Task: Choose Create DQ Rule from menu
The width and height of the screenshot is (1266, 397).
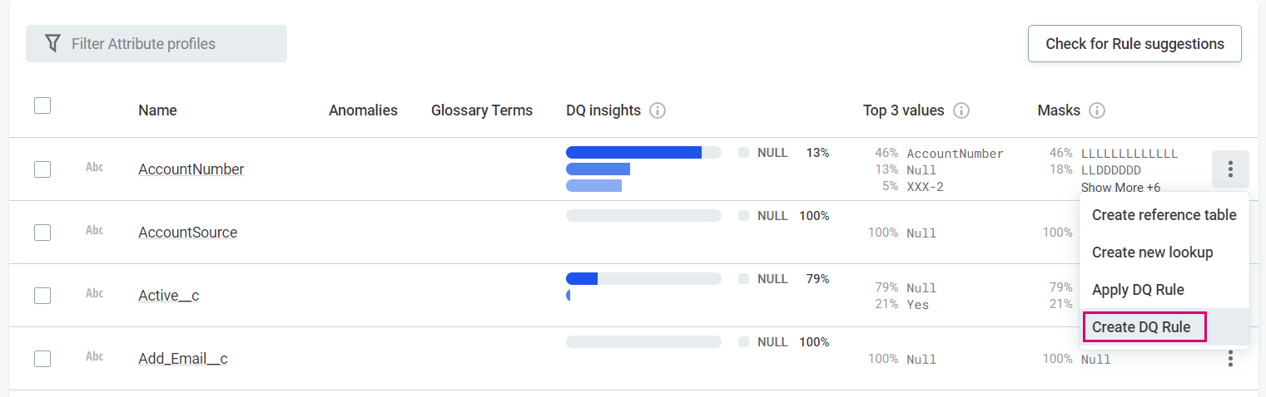Action: [x=1141, y=327]
